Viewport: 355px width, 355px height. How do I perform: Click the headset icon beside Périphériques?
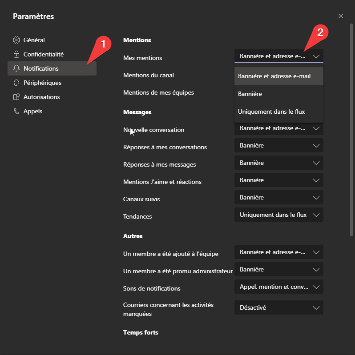pos(16,83)
